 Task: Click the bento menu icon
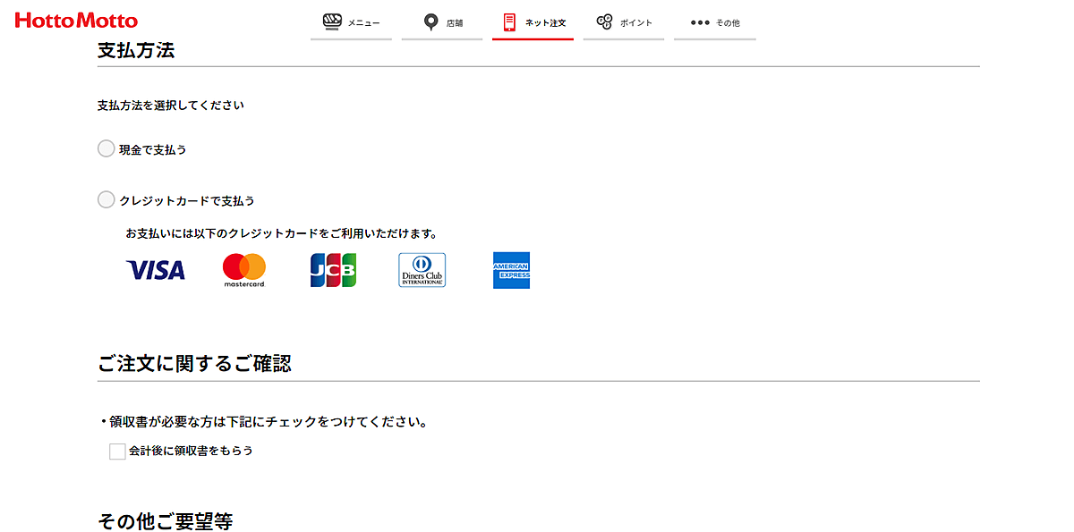click(332, 21)
